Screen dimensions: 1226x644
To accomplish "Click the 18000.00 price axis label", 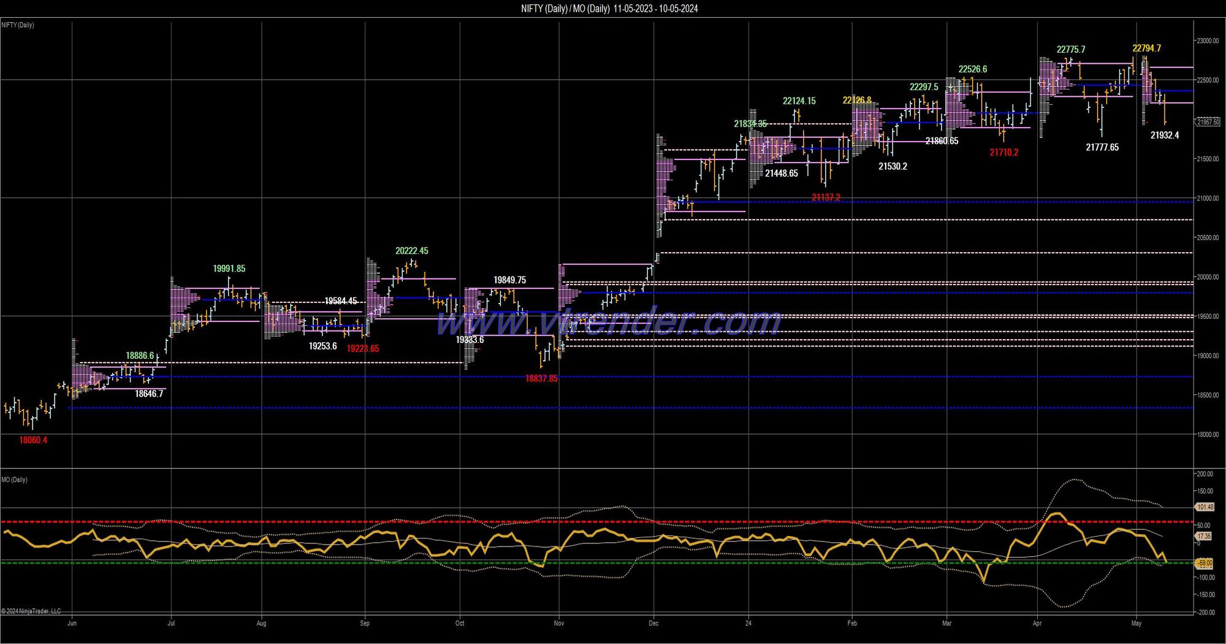I will click(1208, 434).
